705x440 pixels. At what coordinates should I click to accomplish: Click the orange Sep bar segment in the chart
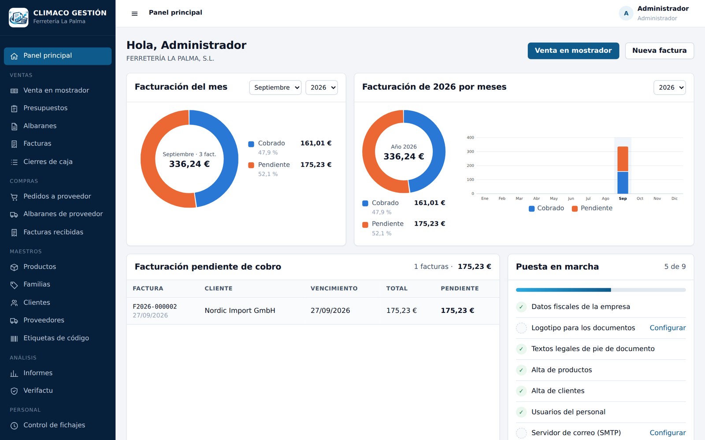pyautogui.click(x=623, y=159)
